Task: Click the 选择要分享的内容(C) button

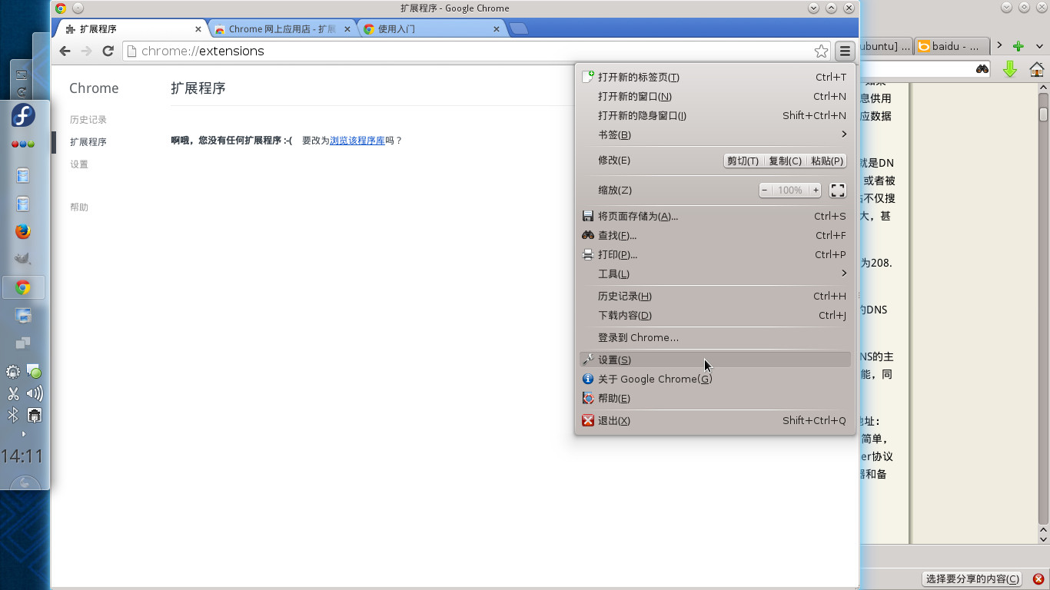Action: [x=972, y=579]
